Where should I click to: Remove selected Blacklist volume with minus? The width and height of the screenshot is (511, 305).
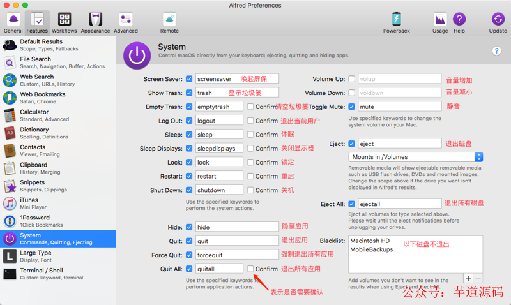pos(478,278)
